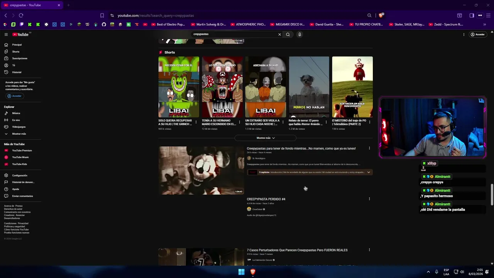The height and width of the screenshot is (278, 494).
Task: Open the Perros no hablan short thumbnail
Action: click(309, 87)
